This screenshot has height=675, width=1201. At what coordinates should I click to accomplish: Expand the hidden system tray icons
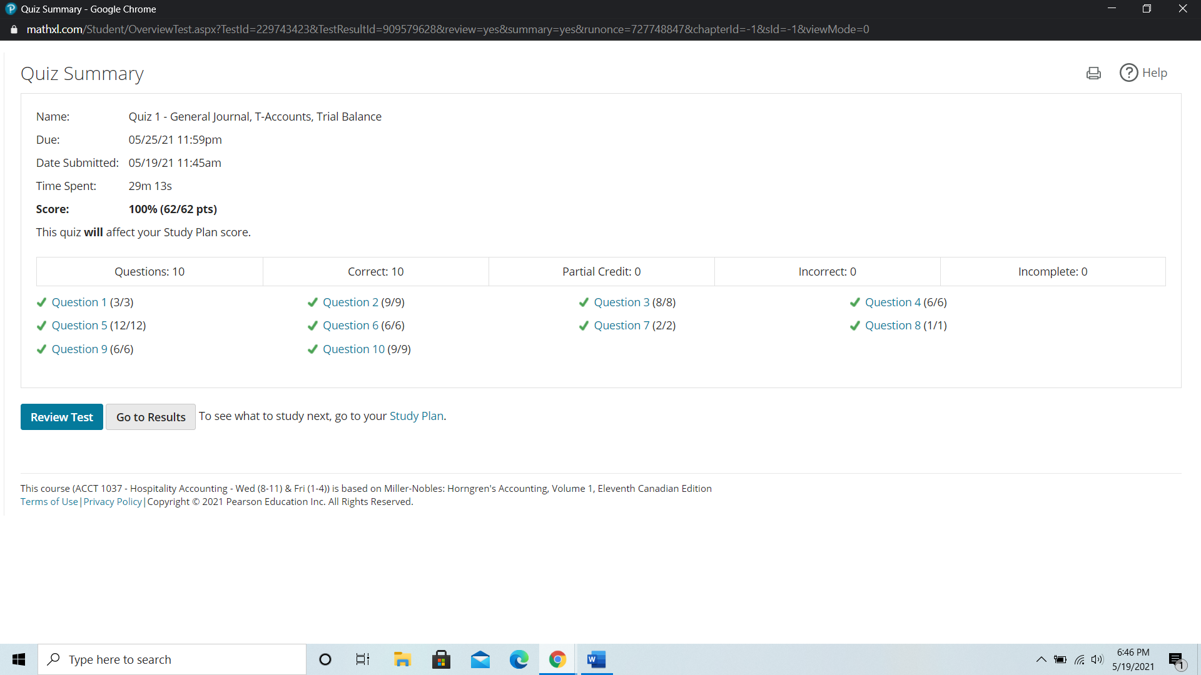click(x=1041, y=659)
